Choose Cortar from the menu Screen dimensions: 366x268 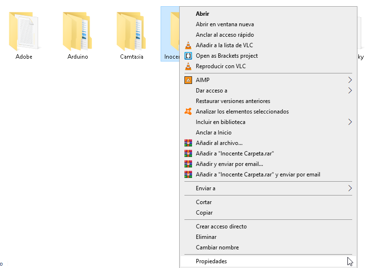tap(268, 202)
